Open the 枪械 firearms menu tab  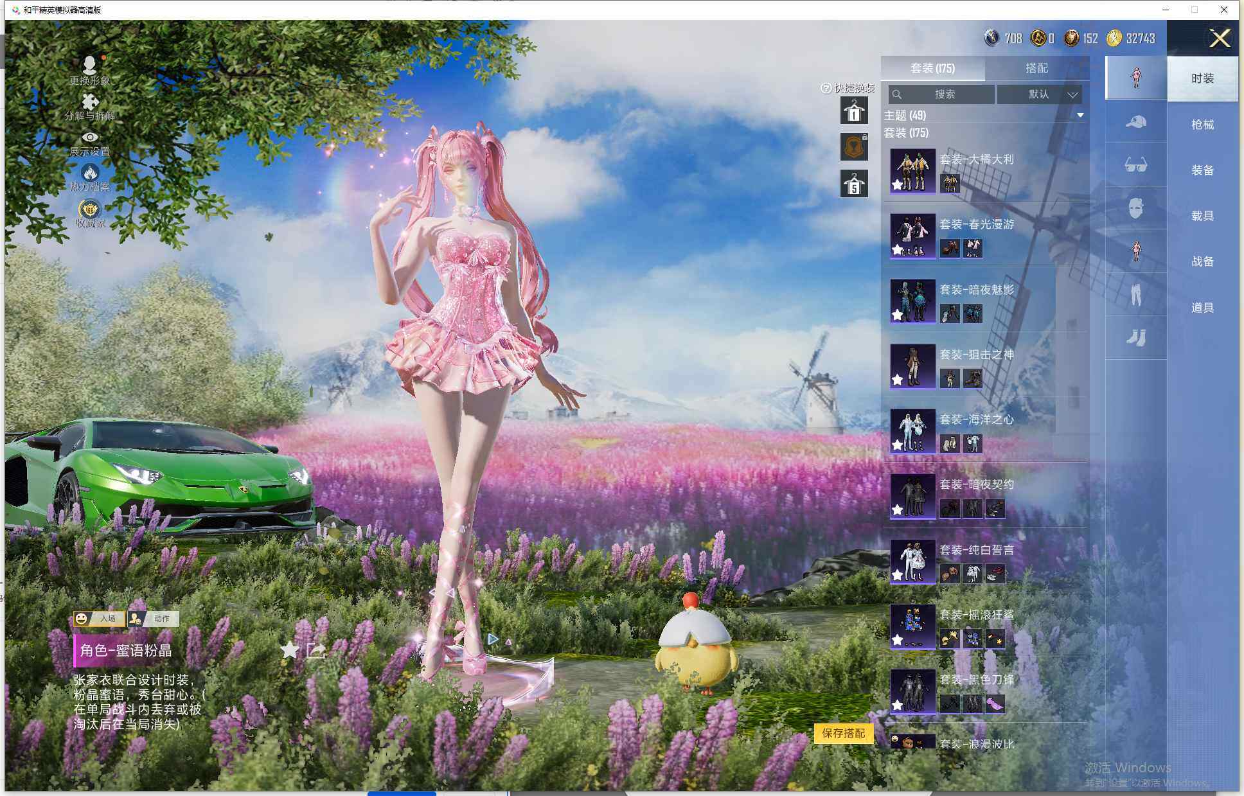tap(1202, 125)
